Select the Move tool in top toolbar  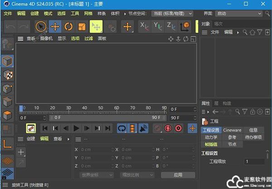coord(55,26)
